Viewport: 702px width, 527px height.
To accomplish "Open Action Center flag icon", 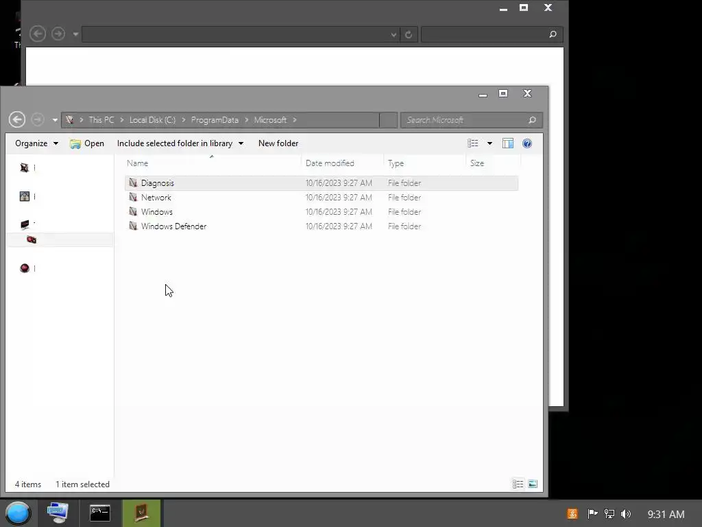I will pos(592,513).
